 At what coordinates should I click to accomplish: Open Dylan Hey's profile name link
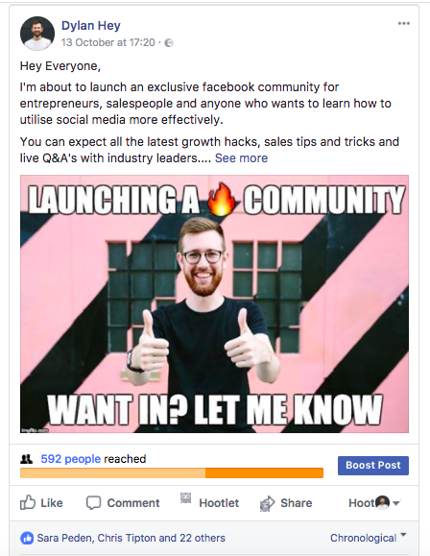point(91,26)
